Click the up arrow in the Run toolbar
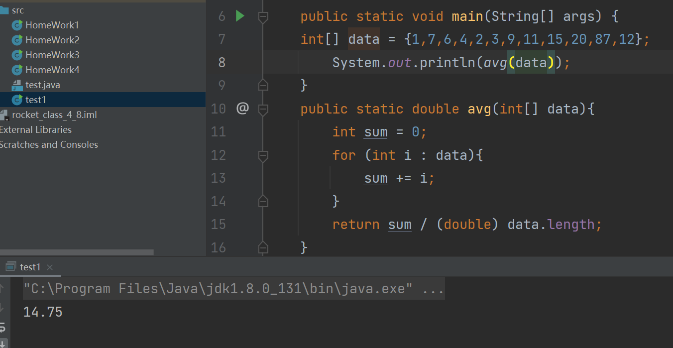 pos(2,288)
